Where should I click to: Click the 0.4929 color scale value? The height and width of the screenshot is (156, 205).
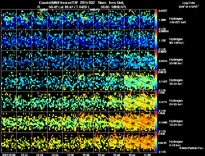[x=162, y=52]
